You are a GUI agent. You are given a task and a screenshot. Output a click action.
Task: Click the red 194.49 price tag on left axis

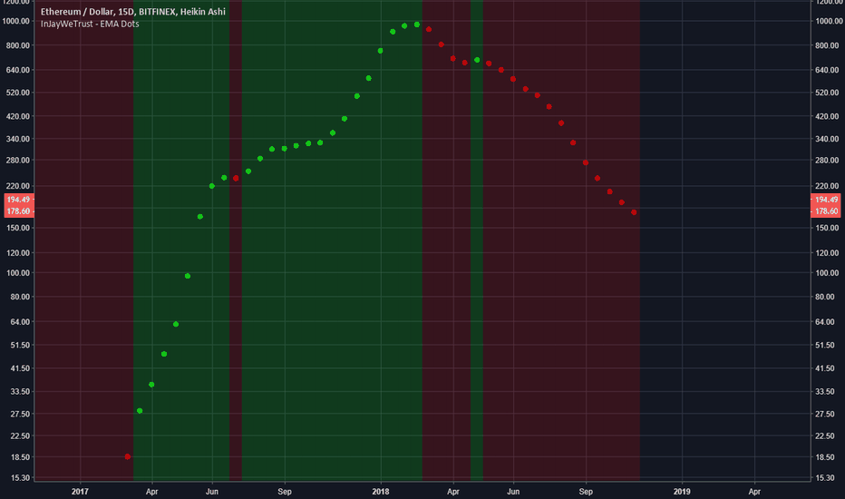19,200
